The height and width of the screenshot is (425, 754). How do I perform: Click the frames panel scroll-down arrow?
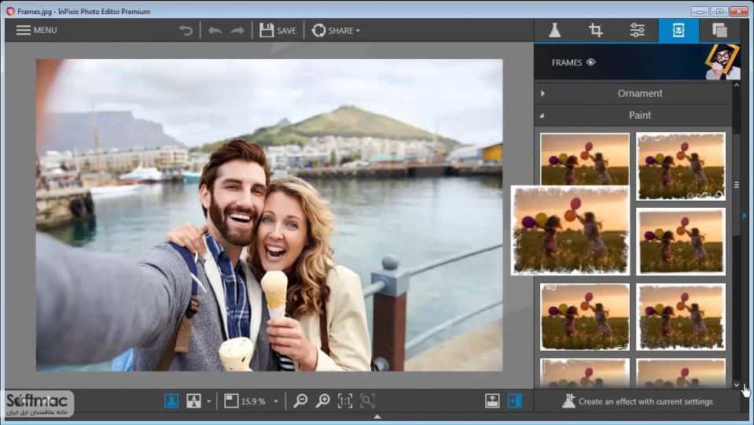click(737, 384)
